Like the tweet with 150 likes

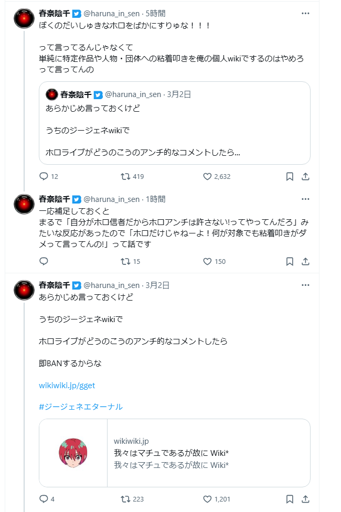click(207, 261)
